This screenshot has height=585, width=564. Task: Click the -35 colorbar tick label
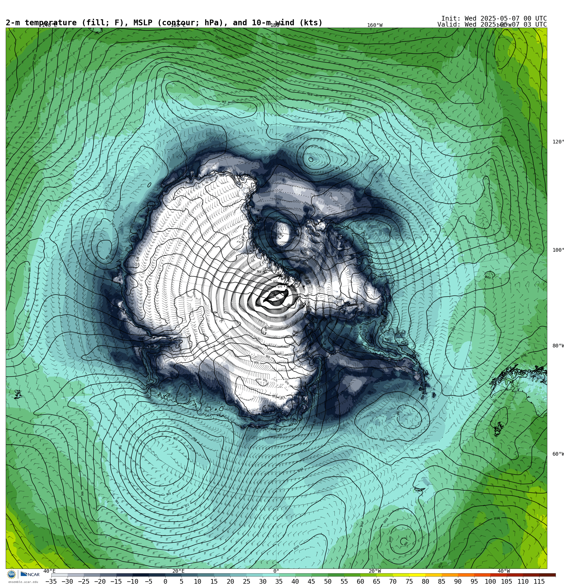click(x=51, y=581)
